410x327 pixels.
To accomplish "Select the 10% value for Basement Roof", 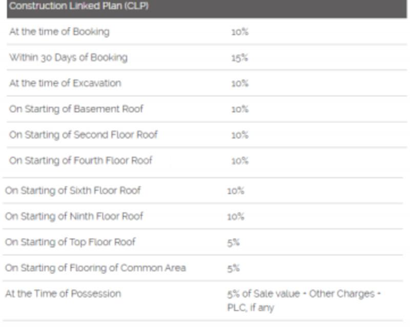I will click(x=239, y=110).
